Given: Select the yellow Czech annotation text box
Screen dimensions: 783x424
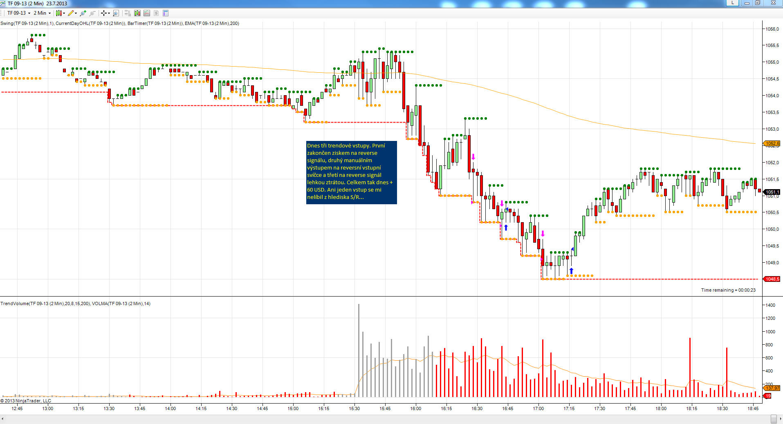Looking at the screenshot, I should point(352,172).
